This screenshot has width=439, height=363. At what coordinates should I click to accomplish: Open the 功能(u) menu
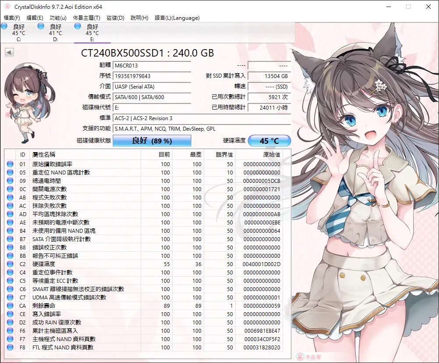58,18
